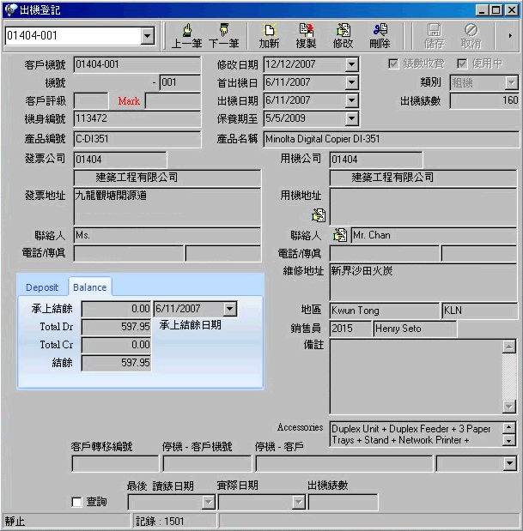Enable the 查詢 checkbox
523x531 pixels.
coord(77,502)
